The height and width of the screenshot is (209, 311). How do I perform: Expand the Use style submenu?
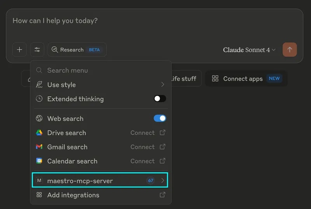point(162,85)
